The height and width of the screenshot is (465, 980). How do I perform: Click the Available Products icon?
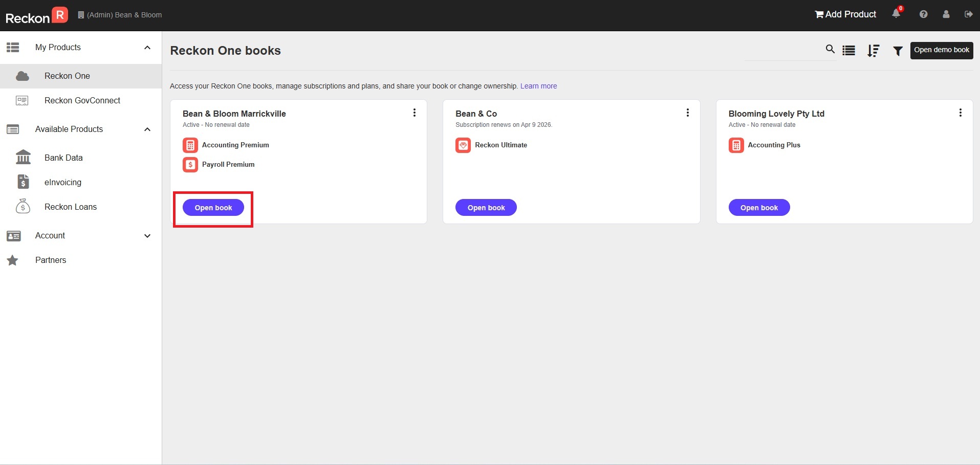point(13,129)
